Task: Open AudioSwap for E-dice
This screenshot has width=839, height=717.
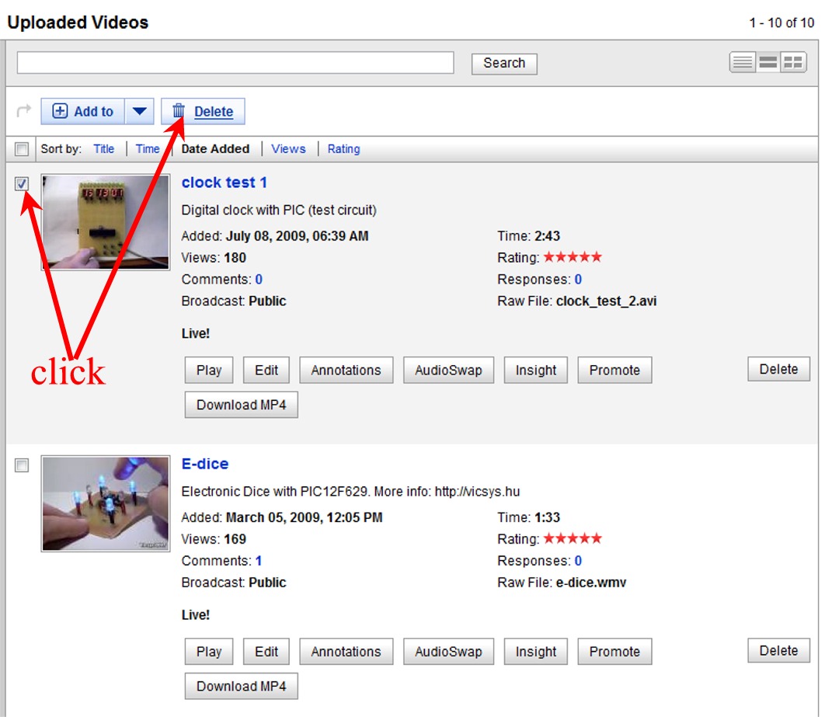Action: tap(448, 652)
